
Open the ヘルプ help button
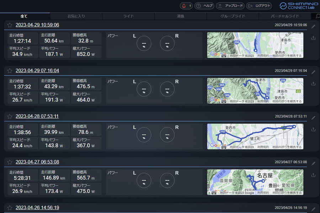point(204,6)
